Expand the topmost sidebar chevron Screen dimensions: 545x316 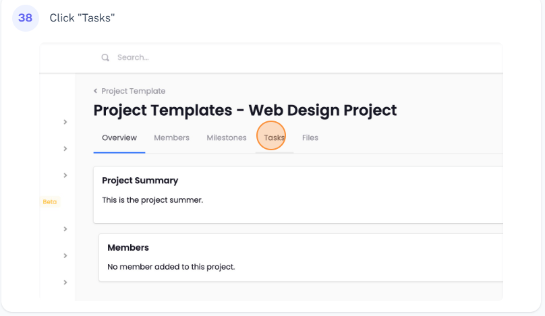[x=65, y=122]
